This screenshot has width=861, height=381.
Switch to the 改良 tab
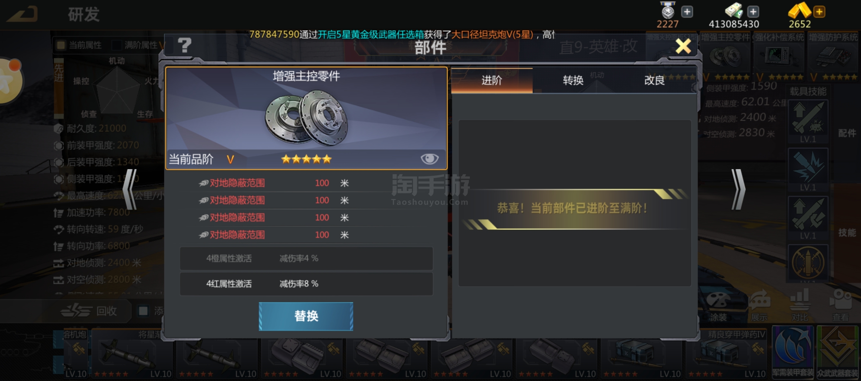click(655, 80)
